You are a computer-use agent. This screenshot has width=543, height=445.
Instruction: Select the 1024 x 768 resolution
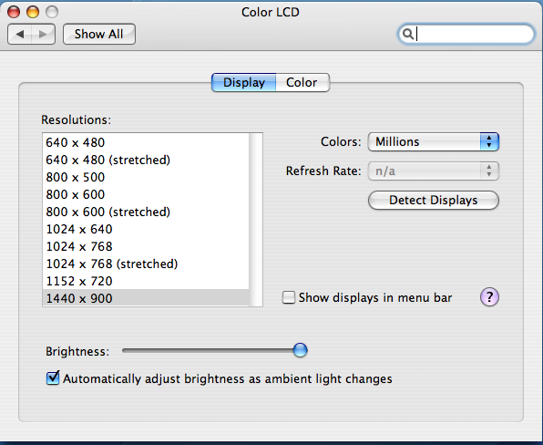146,246
